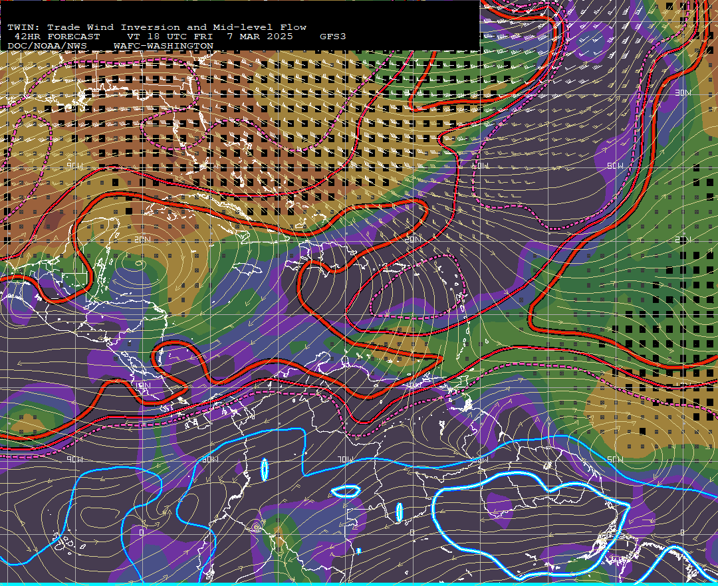Click the '30N' latitude label
The width and height of the screenshot is (718, 586).
[683, 93]
